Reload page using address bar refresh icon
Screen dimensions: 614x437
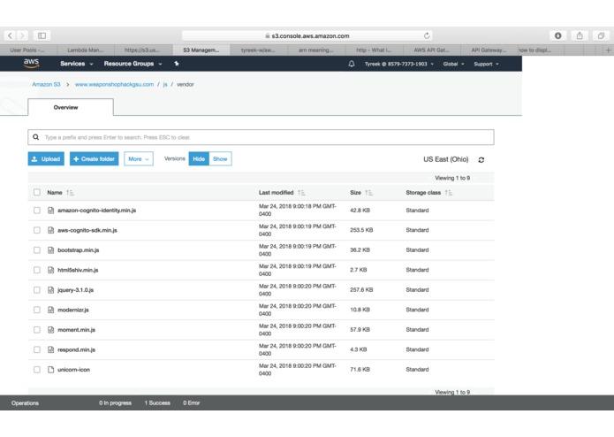427,35
